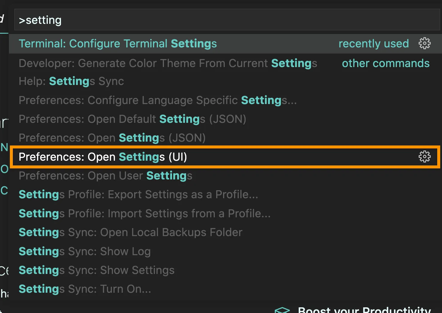This screenshot has width=442, height=313.
Task: Run Terminal: Configure Terminal Settings command
Action: pyautogui.click(x=118, y=44)
